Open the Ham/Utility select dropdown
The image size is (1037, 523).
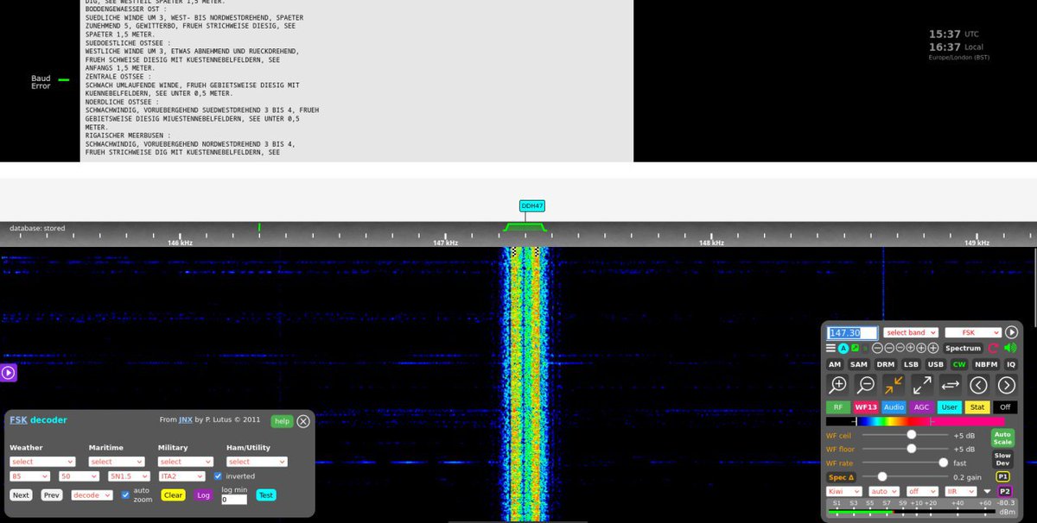click(257, 462)
